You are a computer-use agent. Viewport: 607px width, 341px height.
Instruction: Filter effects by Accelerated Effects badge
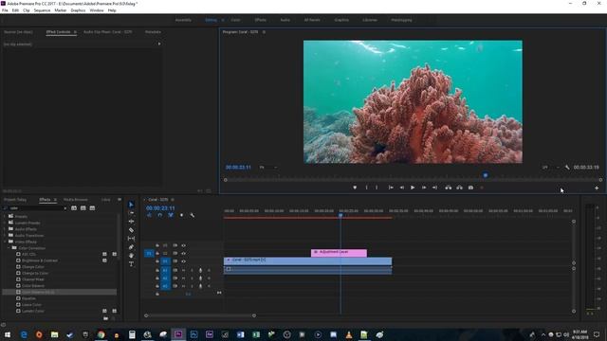coord(74,208)
